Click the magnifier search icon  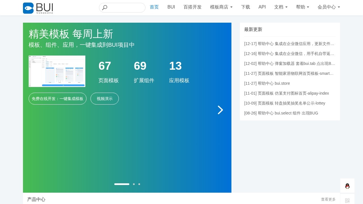click(x=105, y=8)
